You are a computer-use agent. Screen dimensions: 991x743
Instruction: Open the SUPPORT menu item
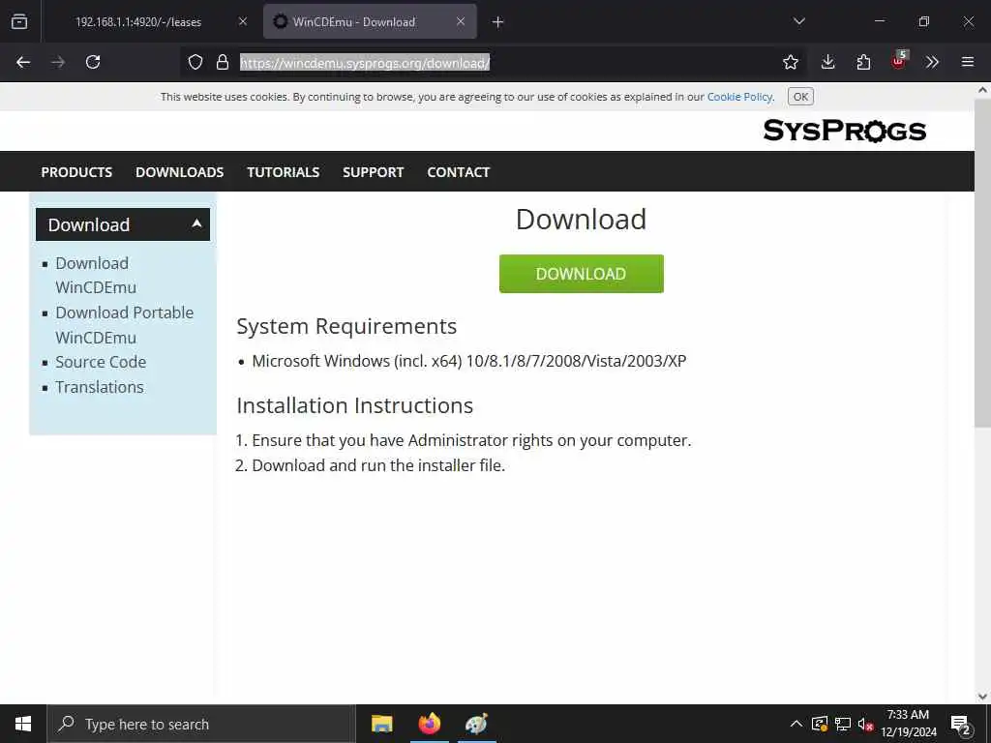pyautogui.click(x=373, y=172)
